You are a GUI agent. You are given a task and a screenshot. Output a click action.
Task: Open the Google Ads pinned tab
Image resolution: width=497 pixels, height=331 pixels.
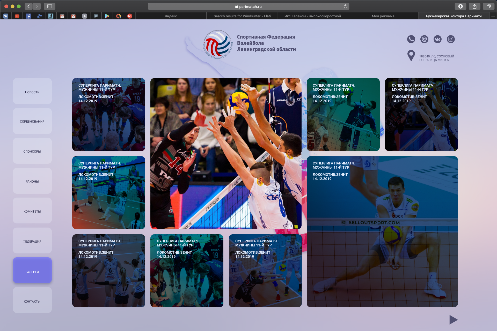pos(119,16)
